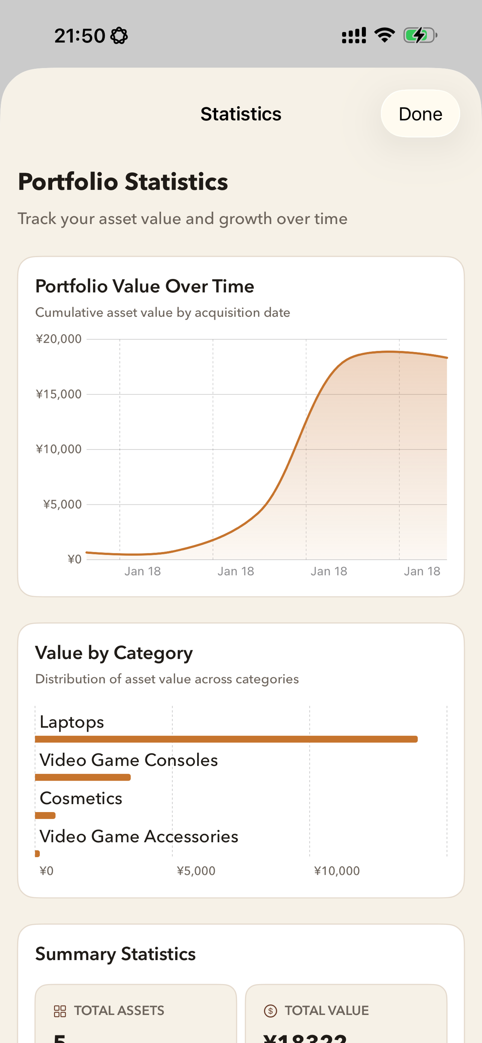Tap the battery charging icon
This screenshot has height=1043, width=482.
click(420, 35)
